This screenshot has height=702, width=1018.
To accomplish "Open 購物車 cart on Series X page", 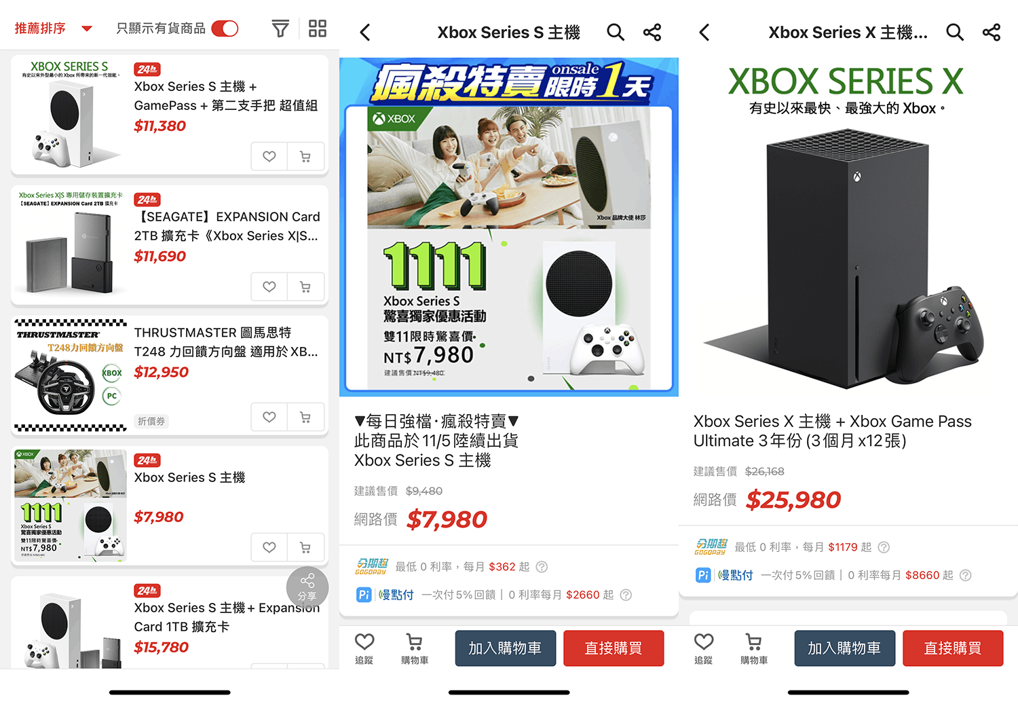I will (x=754, y=648).
